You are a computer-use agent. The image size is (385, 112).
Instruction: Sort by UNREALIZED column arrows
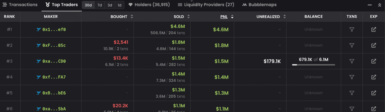pos(284,17)
